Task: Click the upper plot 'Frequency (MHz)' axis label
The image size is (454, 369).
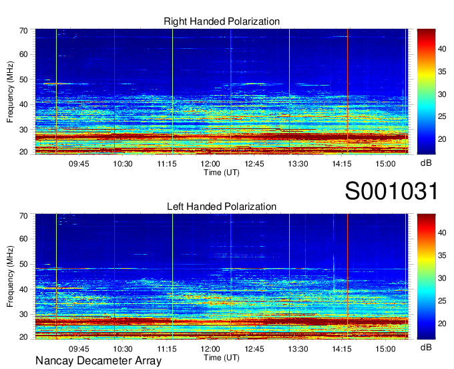Action: point(10,92)
